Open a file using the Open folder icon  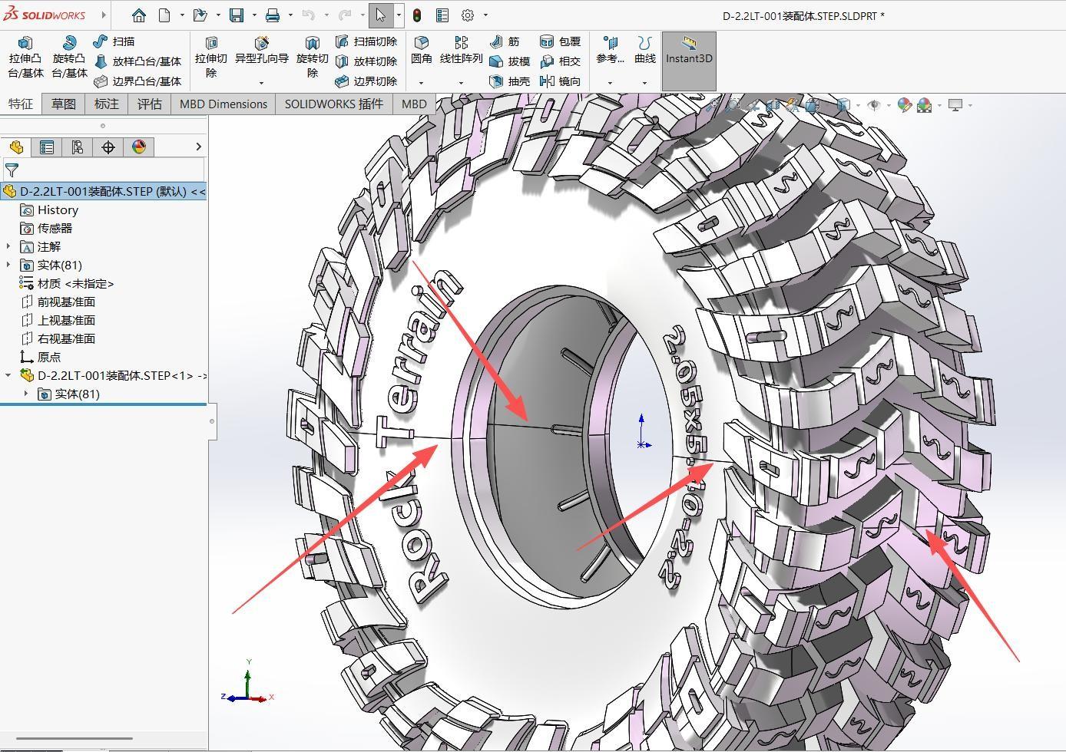tap(200, 15)
